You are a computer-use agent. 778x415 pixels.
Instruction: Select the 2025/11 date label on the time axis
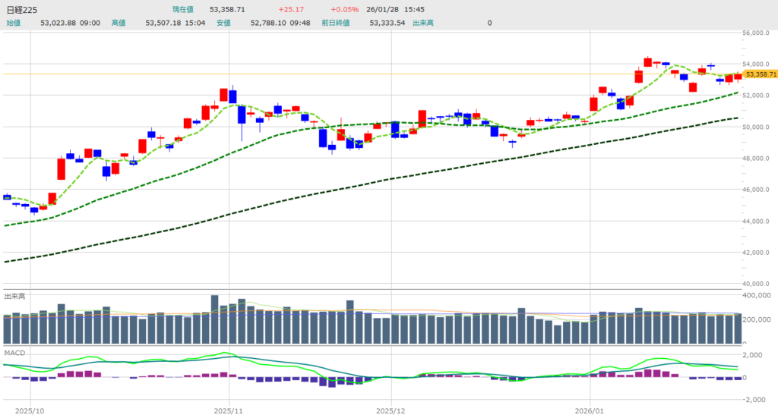[229, 410]
